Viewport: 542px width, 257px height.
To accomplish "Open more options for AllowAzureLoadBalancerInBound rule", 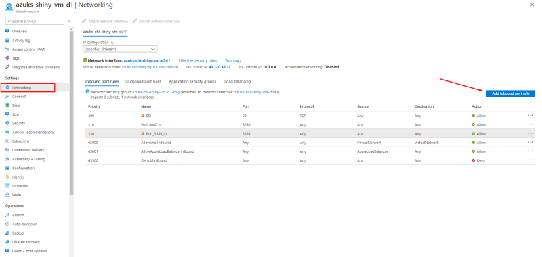I will [530, 151].
